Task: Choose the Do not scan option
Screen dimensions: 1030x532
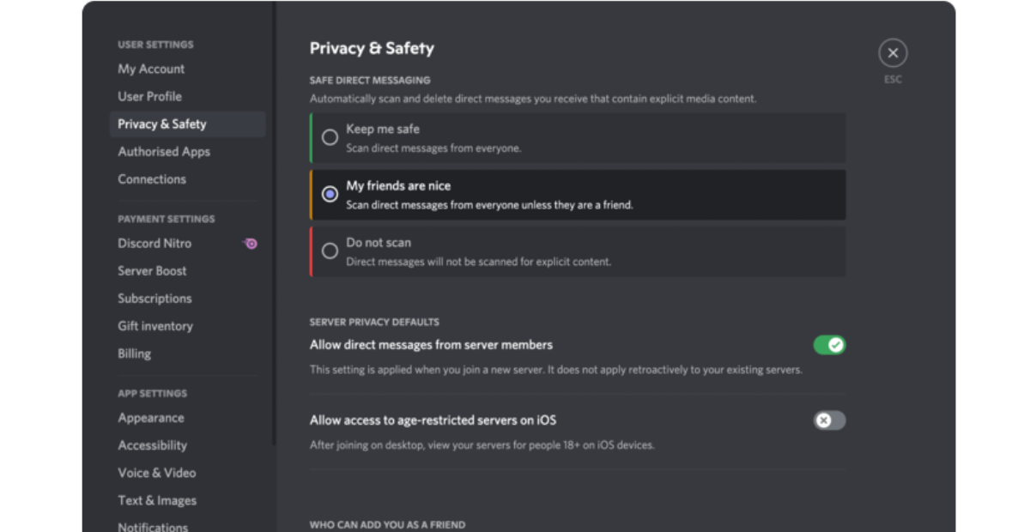Action: (330, 251)
